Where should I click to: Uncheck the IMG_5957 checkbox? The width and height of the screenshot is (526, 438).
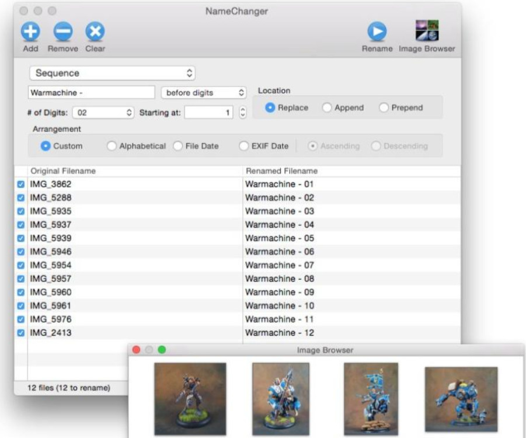[21, 279]
